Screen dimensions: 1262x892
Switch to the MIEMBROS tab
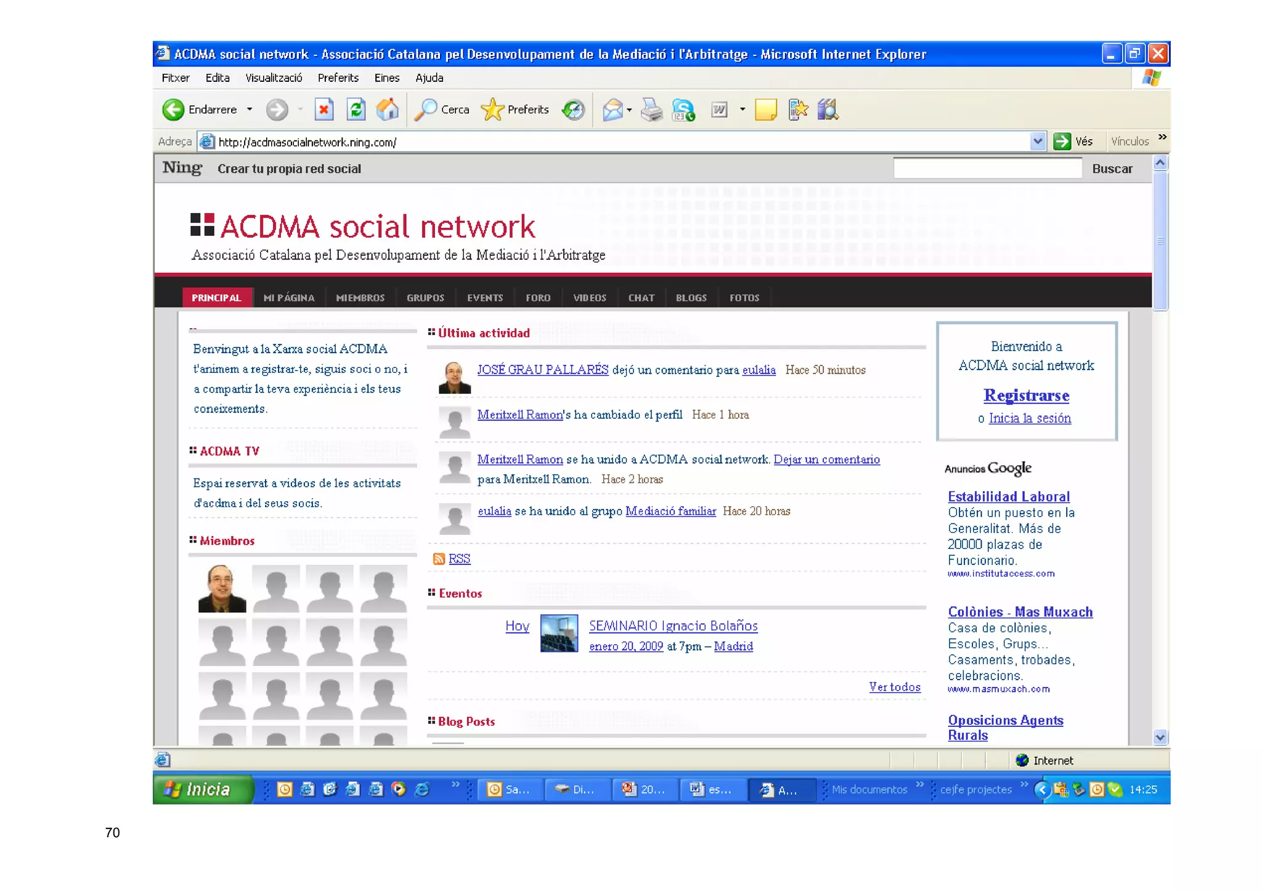360,298
